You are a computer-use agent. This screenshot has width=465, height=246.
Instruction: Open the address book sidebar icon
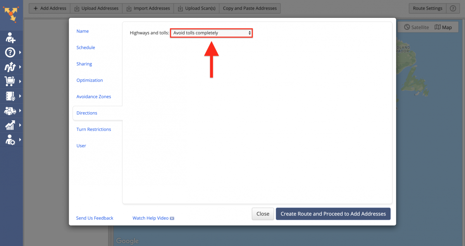[10, 96]
